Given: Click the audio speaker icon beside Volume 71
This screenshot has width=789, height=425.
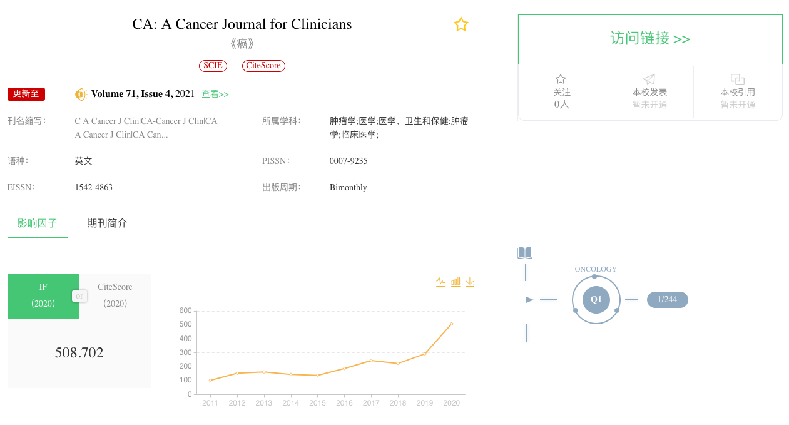Looking at the screenshot, I should [81, 95].
